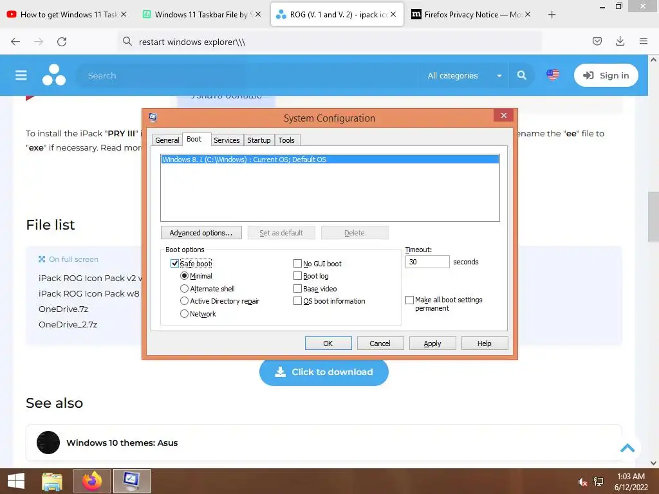Image resolution: width=659 pixels, height=494 pixels.
Task: Close the ROG ipack icons tab
Action: [x=393, y=14]
